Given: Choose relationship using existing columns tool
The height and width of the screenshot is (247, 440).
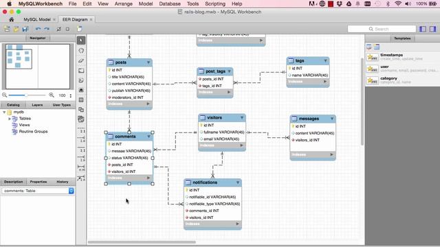Looking at the screenshot, I should pyautogui.click(x=81, y=178).
